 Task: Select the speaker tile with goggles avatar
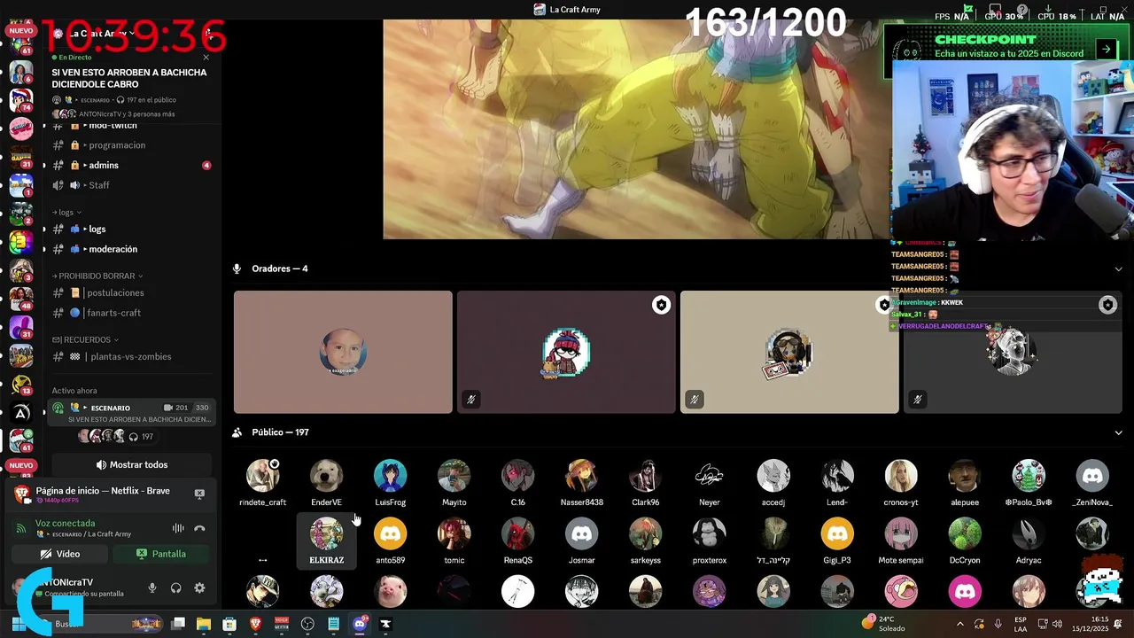(x=789, y=352)
